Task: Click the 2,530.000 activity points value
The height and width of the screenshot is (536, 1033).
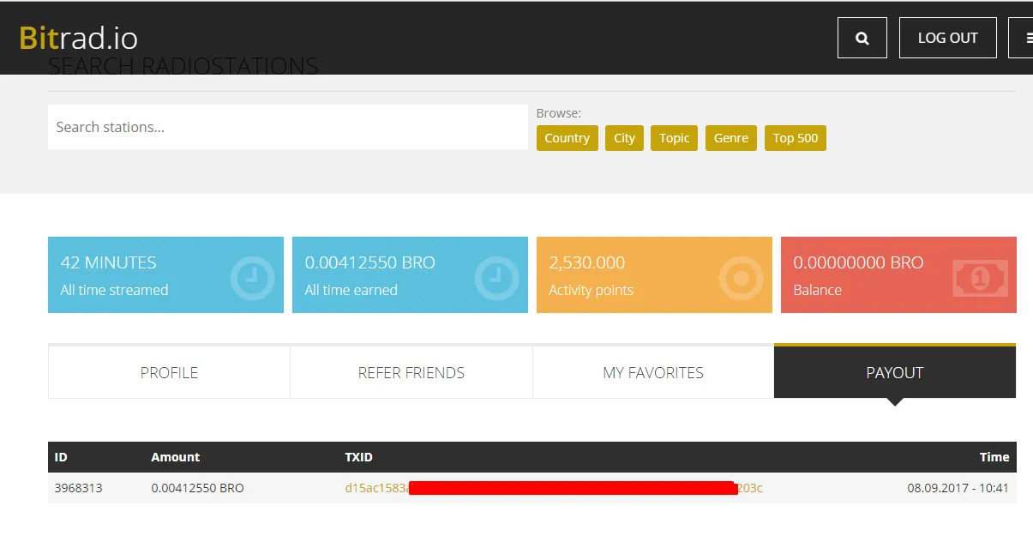Action: tap(586, 262)
